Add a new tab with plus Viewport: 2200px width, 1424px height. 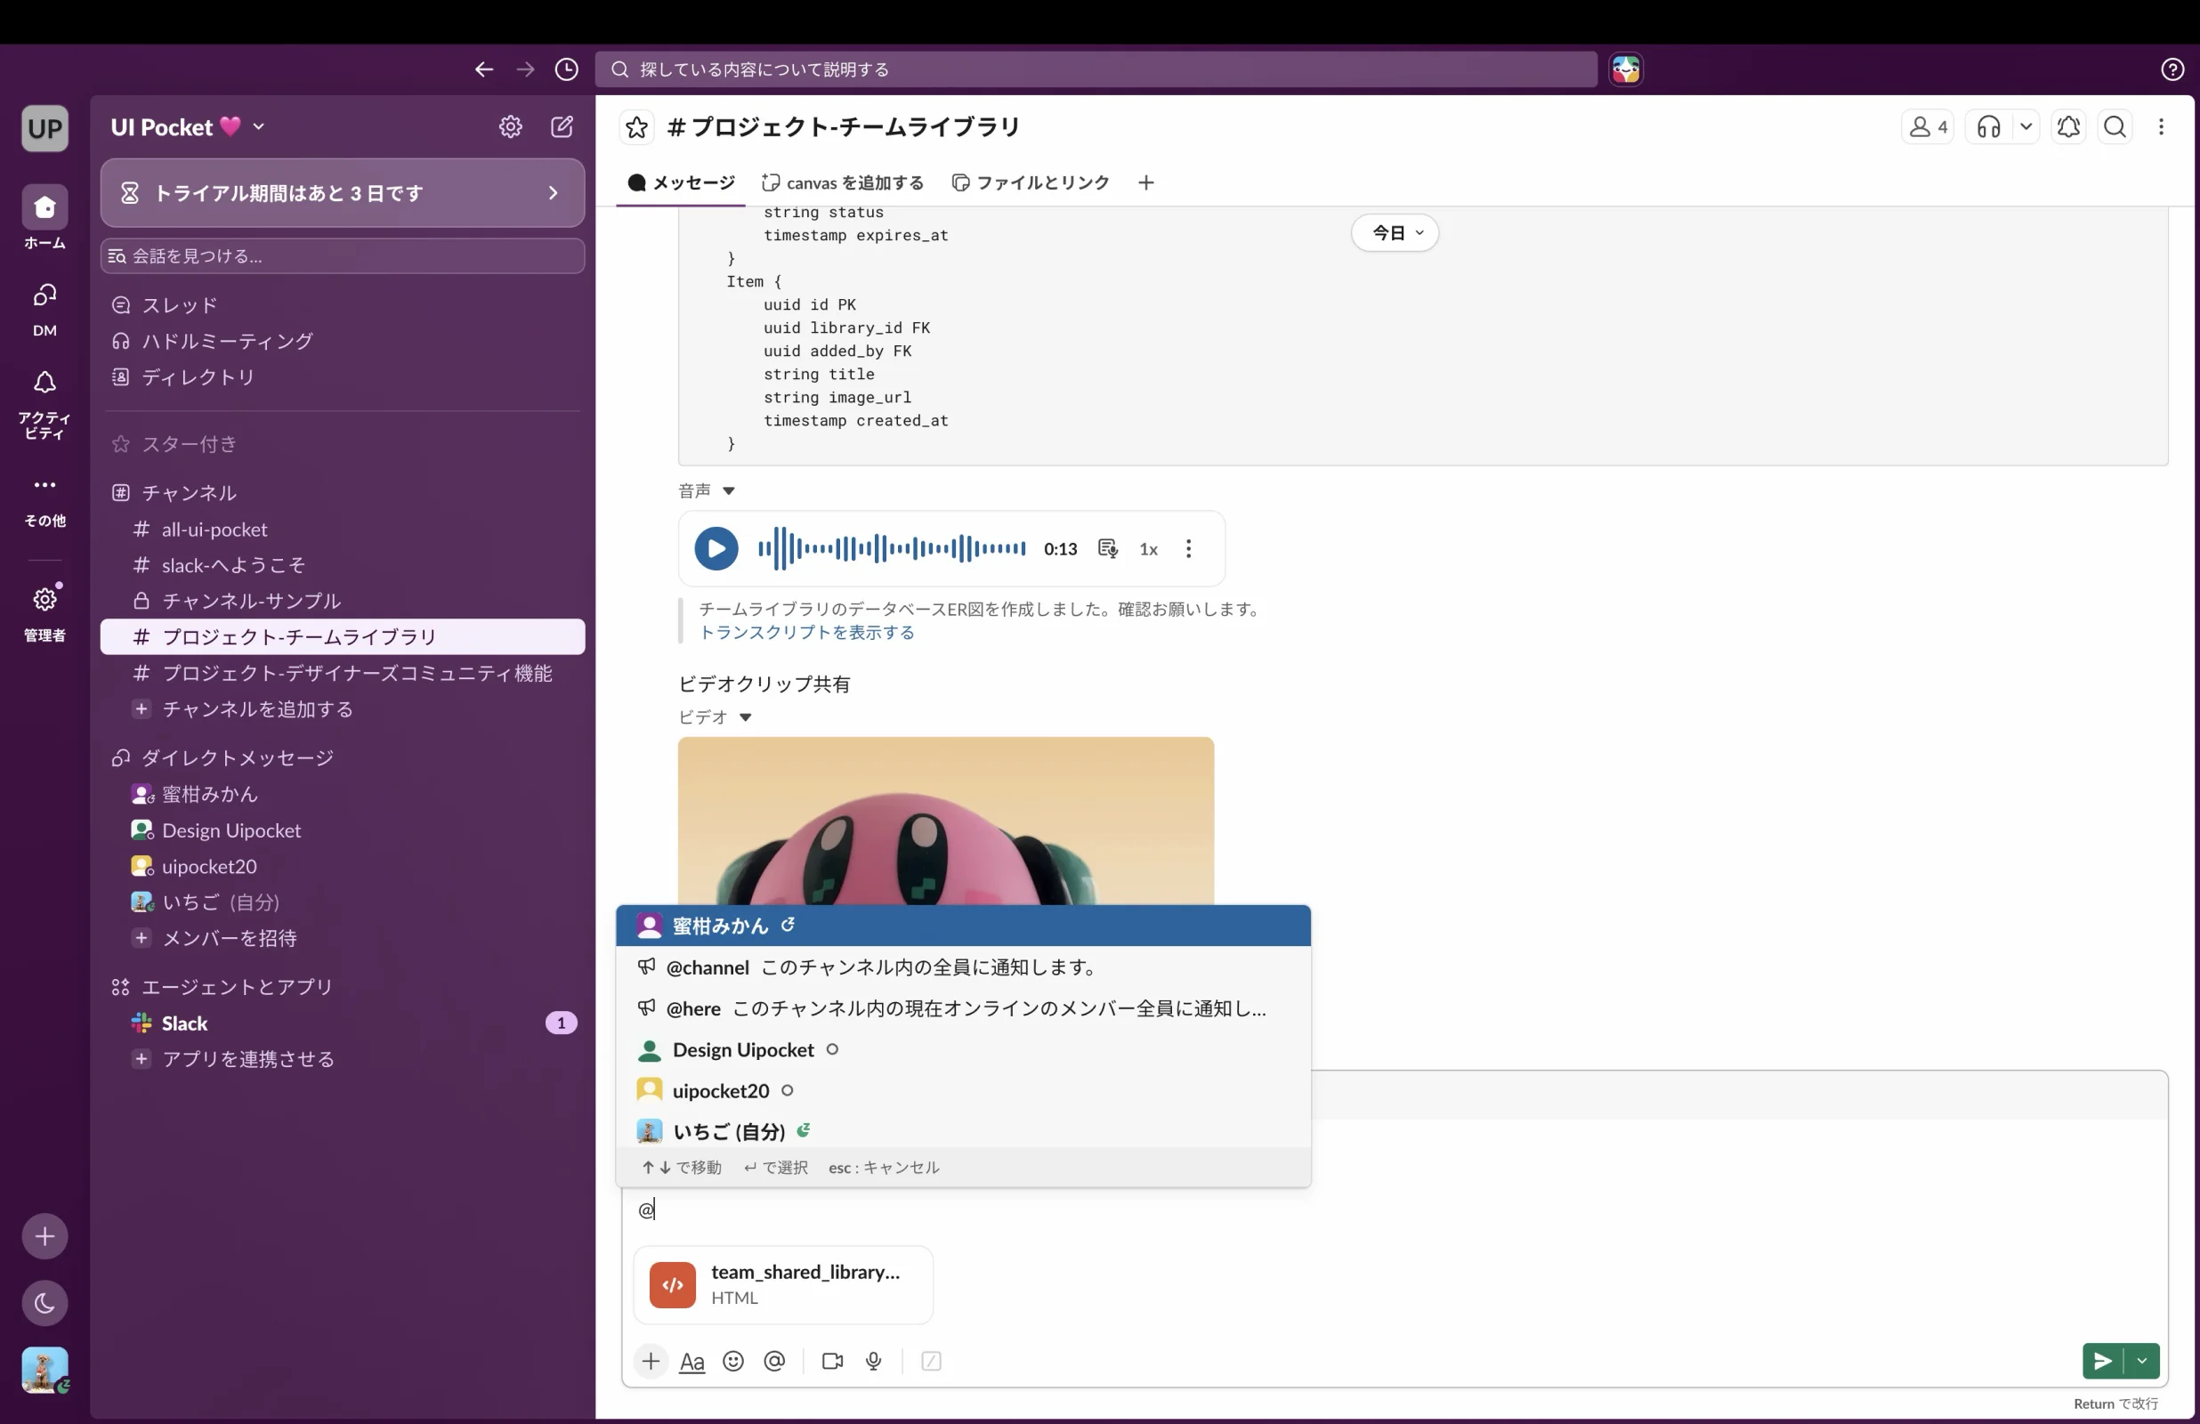(1146, 182)
